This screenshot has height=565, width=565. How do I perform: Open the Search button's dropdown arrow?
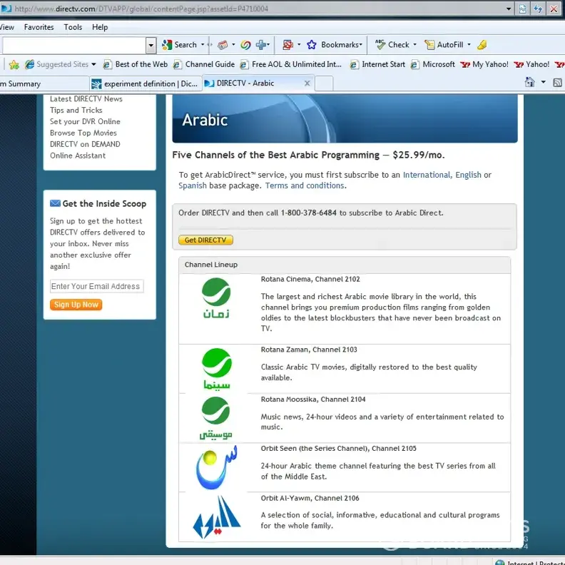203,45
